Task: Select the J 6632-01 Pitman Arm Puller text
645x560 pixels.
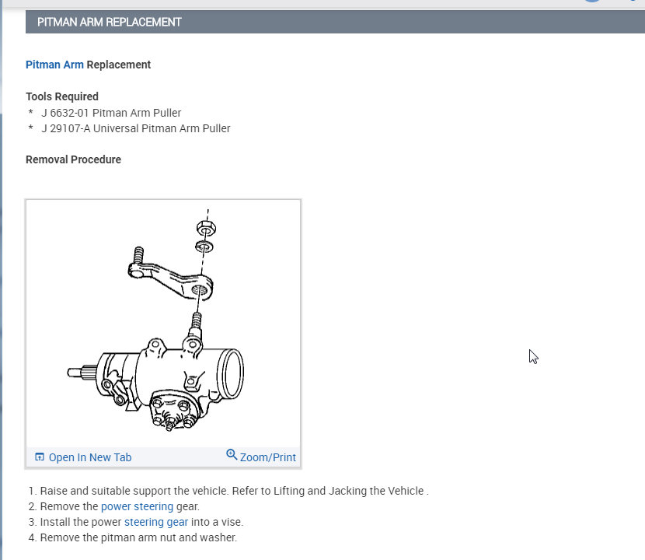Action: 111,113
